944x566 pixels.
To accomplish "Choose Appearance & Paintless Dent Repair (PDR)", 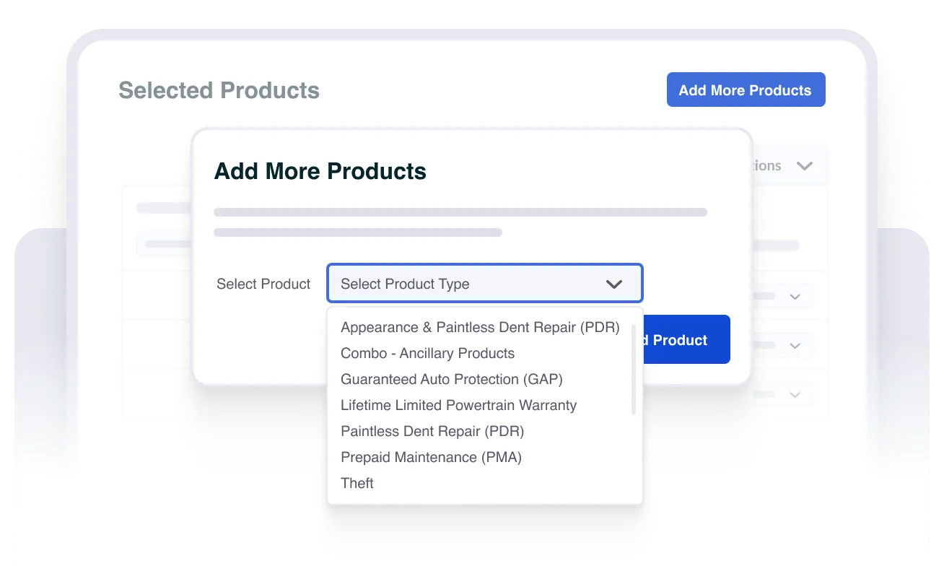I will (x=480, y=328).
